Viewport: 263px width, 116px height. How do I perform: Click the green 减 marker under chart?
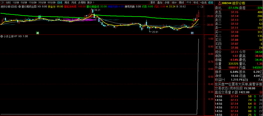coord(38,33)
